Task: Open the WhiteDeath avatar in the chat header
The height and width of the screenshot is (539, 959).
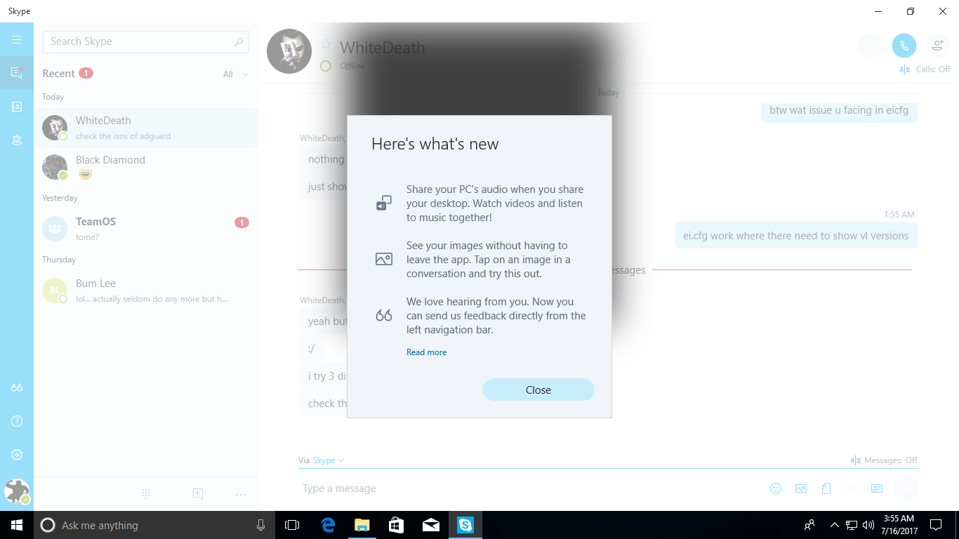Action: 289,51
